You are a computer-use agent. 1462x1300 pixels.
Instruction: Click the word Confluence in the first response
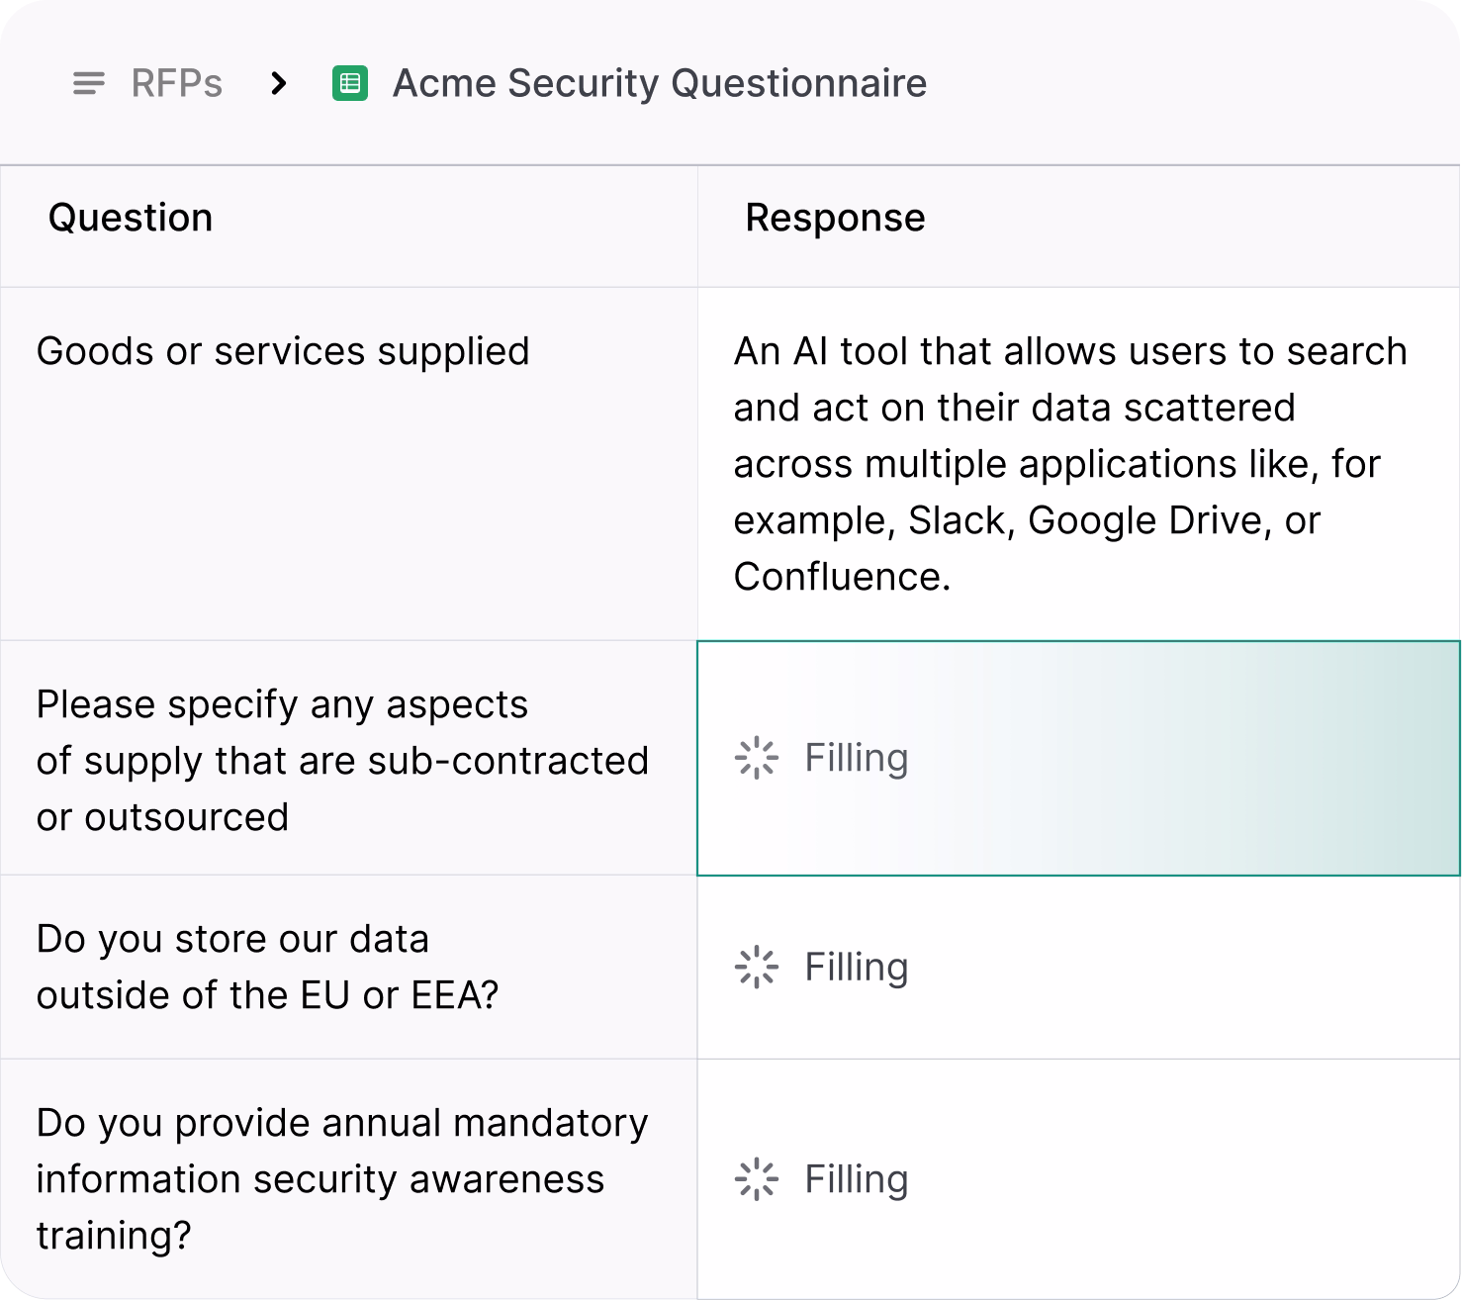841,577
